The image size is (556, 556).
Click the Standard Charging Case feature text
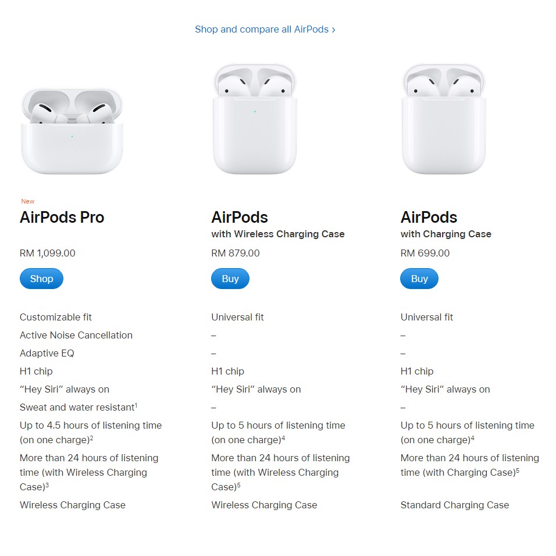454,505
